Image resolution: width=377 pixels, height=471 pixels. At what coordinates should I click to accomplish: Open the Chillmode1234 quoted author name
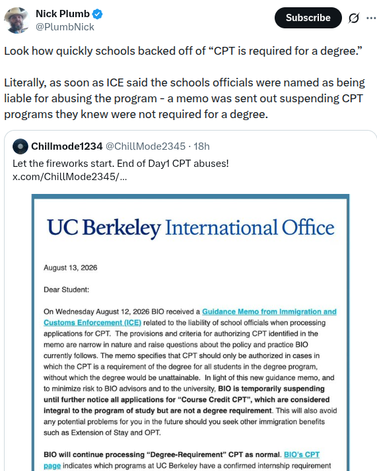[x=67, y=146]
